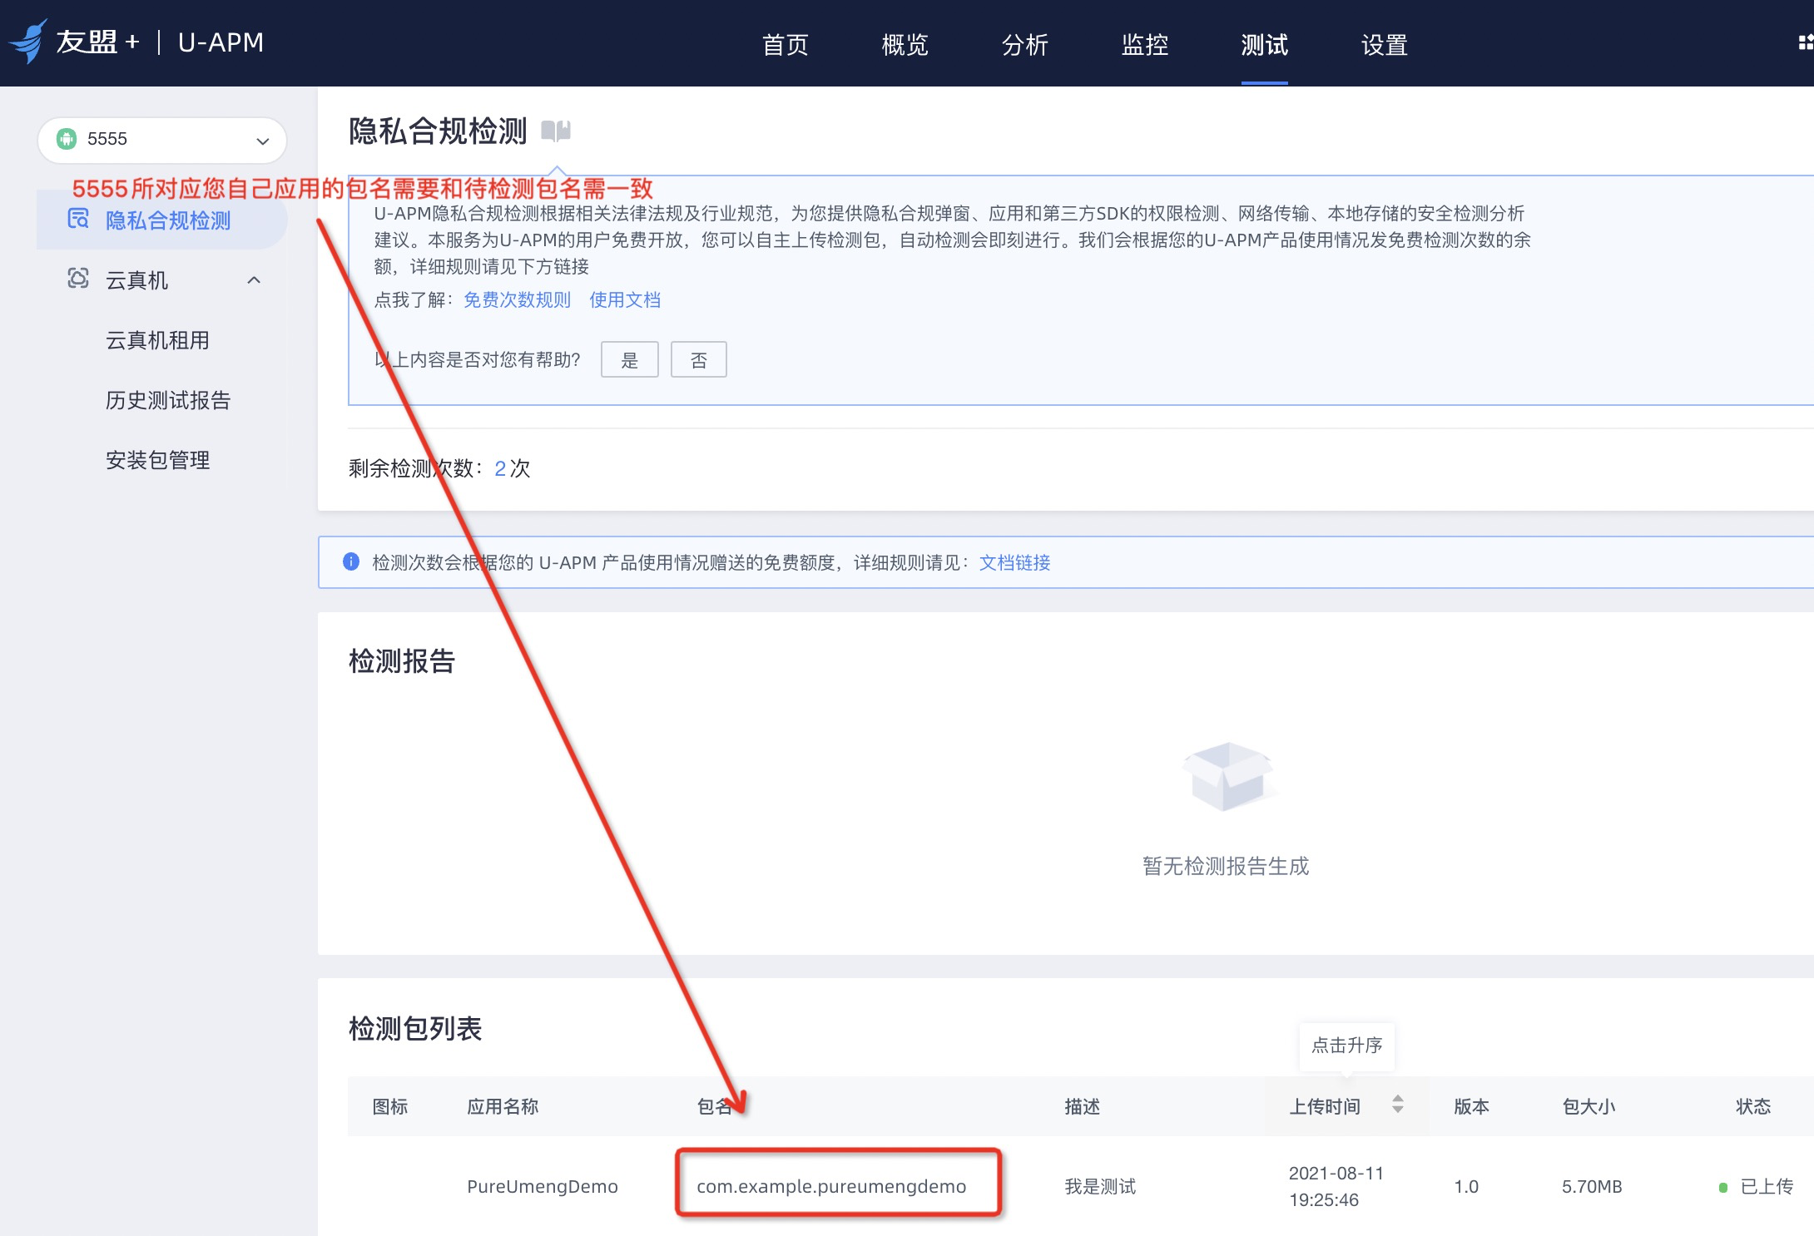
Task: Go to 首页 tab
Action: [x=786, y=44]
